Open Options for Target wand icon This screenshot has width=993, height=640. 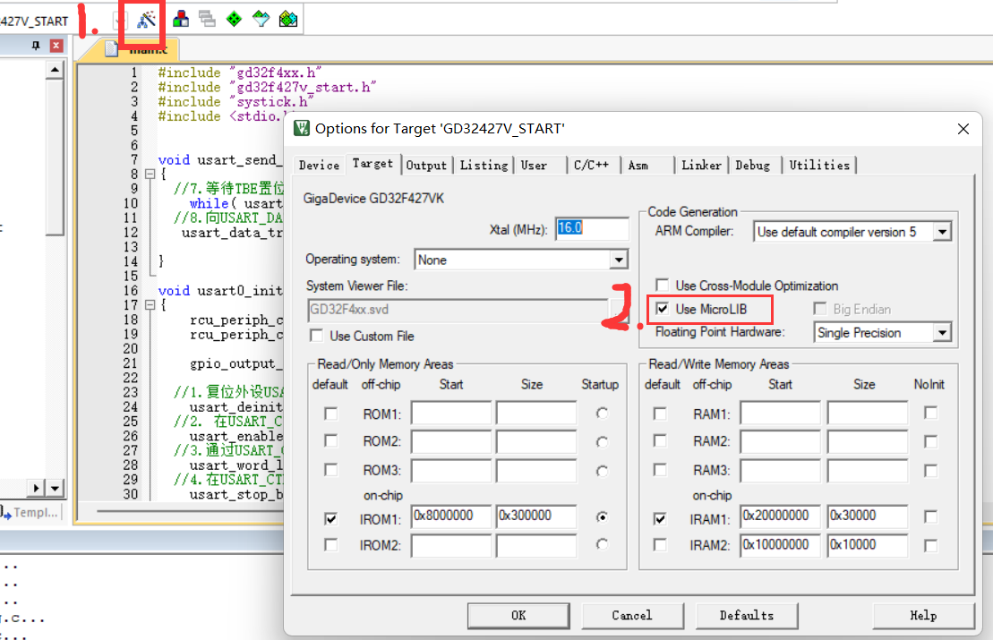pos(146,20)
